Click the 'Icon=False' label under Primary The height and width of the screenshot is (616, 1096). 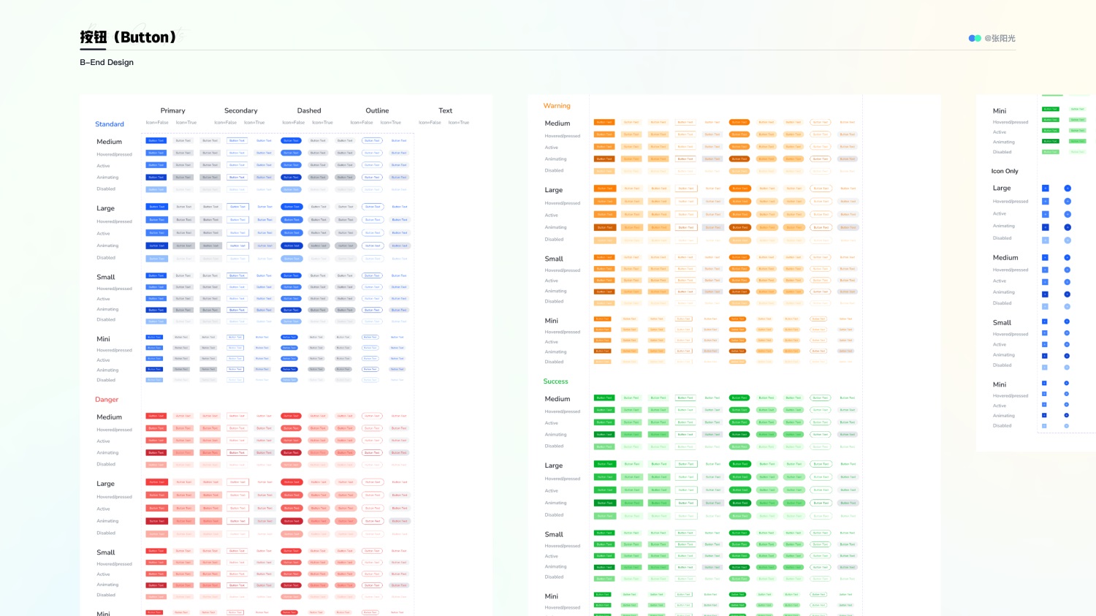click(x=157, y=123)
